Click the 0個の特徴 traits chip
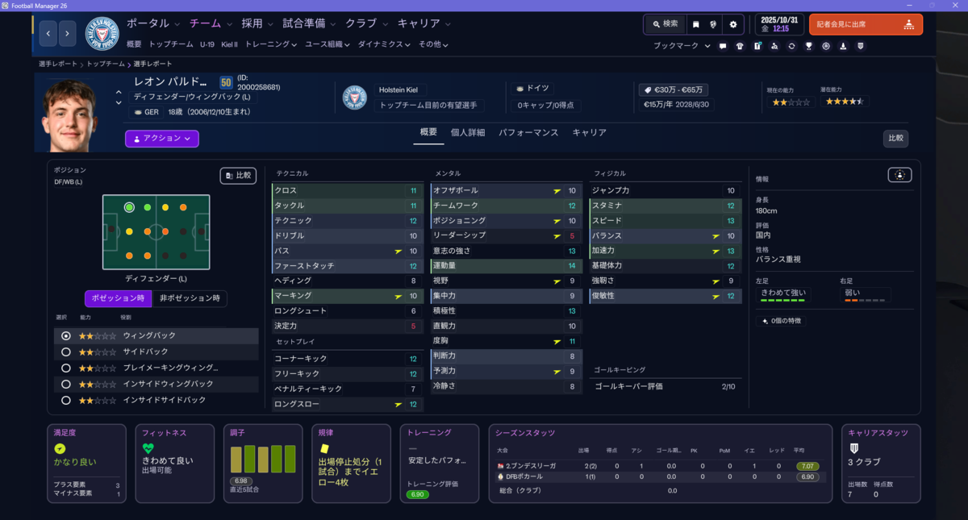Viewport: 968px width, 520px height. coord(780,321)
